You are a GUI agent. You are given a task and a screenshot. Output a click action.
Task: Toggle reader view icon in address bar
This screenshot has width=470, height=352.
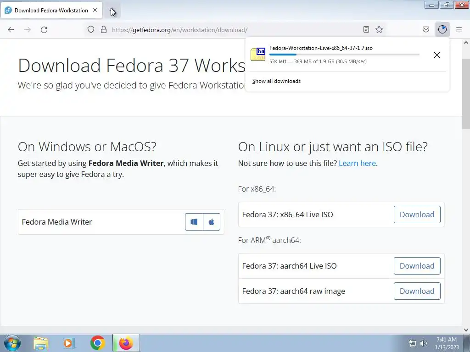(x=366, y=29)
